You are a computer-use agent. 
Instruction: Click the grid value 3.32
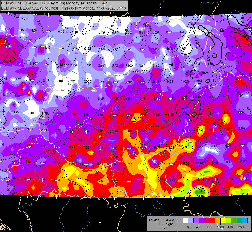coord(128,82)
